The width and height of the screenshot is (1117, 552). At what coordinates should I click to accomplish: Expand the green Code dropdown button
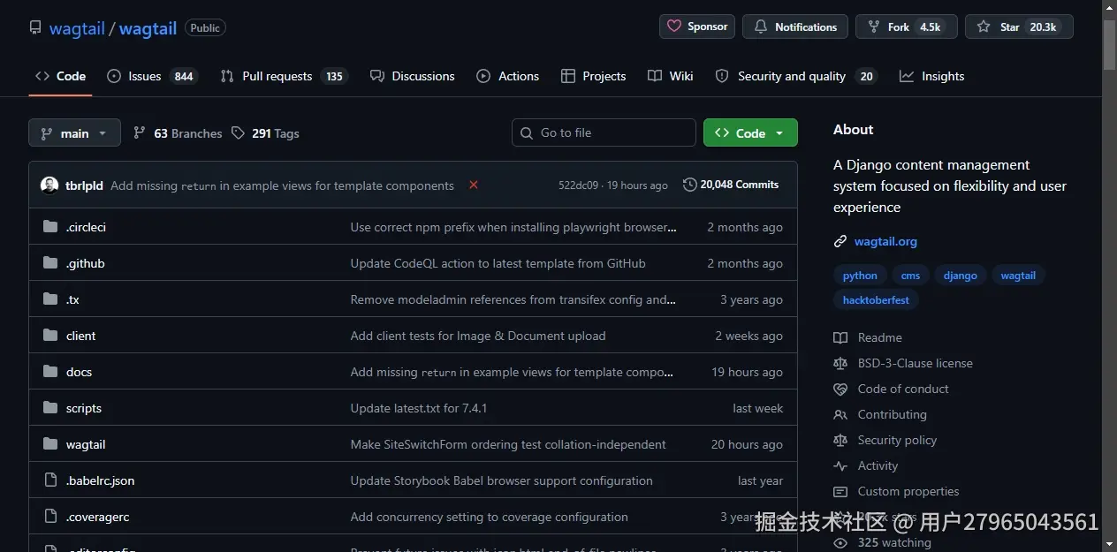click(x=750, y=132)
